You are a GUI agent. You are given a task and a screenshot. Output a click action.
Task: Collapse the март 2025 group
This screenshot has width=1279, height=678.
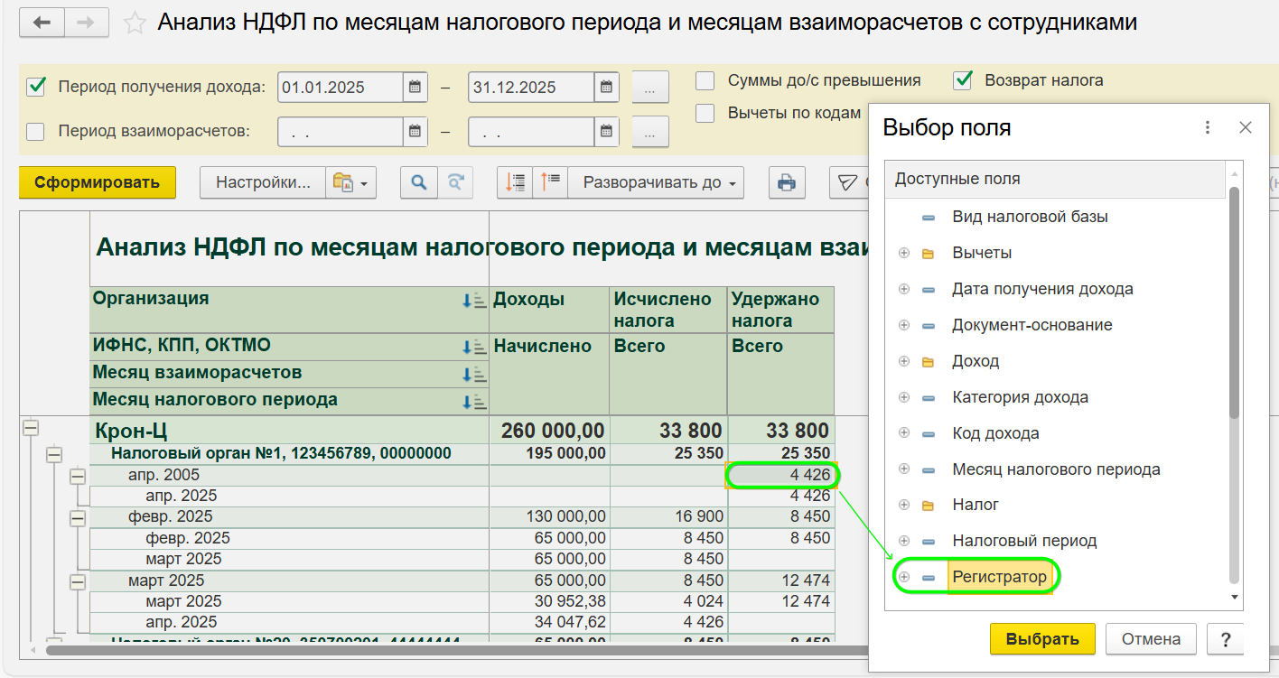78,581
